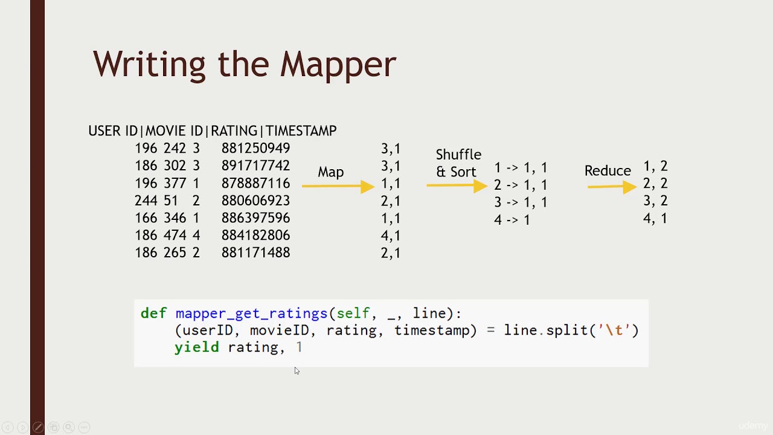Click the data row '196 377 1'
The image size is (773, 435).
[x=167, y=183]
